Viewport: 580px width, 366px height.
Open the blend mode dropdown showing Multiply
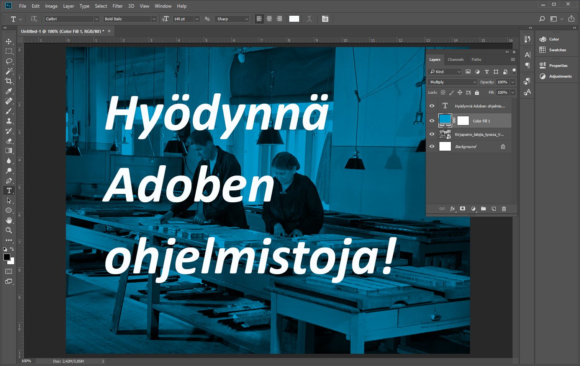pyautogui.click(x=452, y=82)
